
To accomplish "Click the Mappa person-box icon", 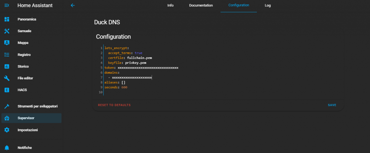I will tap(7, 43).
